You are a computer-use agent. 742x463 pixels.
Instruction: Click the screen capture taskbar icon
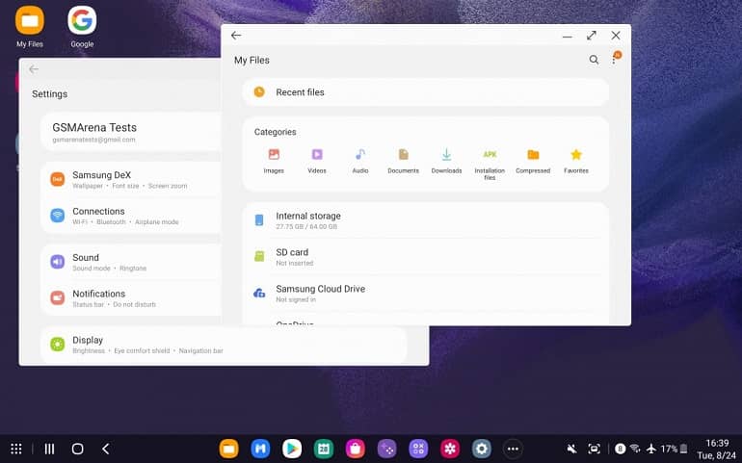click(594, 449)
